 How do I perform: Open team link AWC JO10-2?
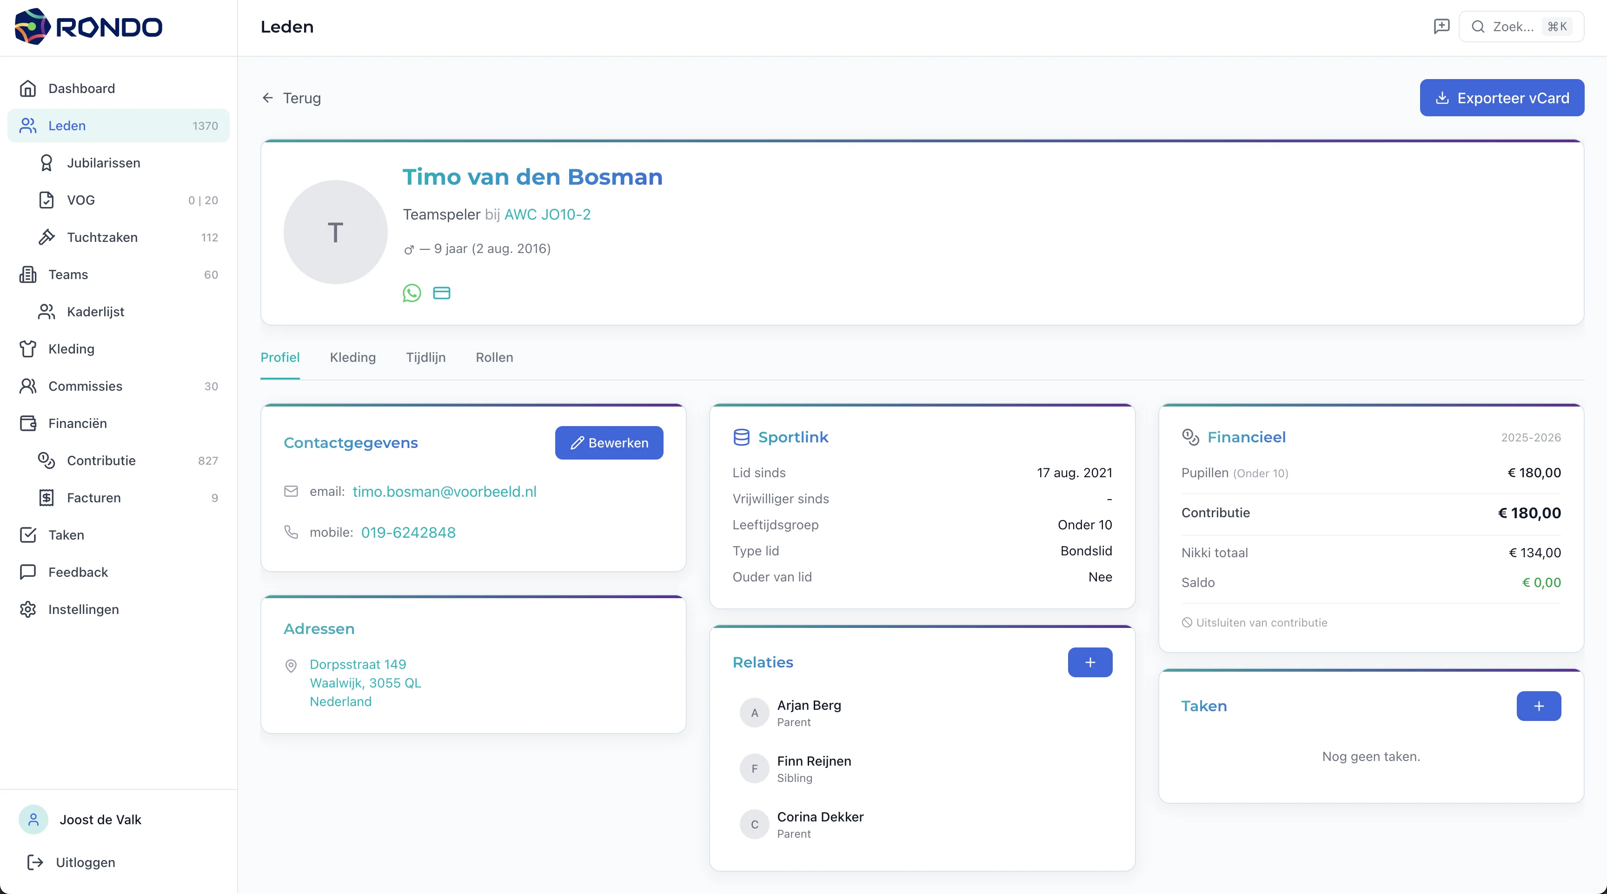[547, 214]
